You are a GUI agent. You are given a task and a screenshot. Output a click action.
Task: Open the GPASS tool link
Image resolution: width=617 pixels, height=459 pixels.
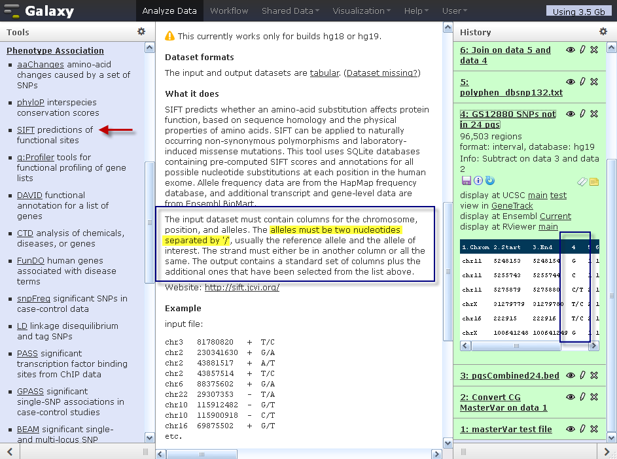point(30,392)
